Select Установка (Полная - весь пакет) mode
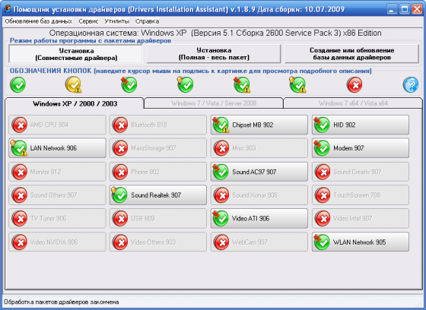Image resolution: width=426 pixels, height=310 pixels. tap(214, 54)
